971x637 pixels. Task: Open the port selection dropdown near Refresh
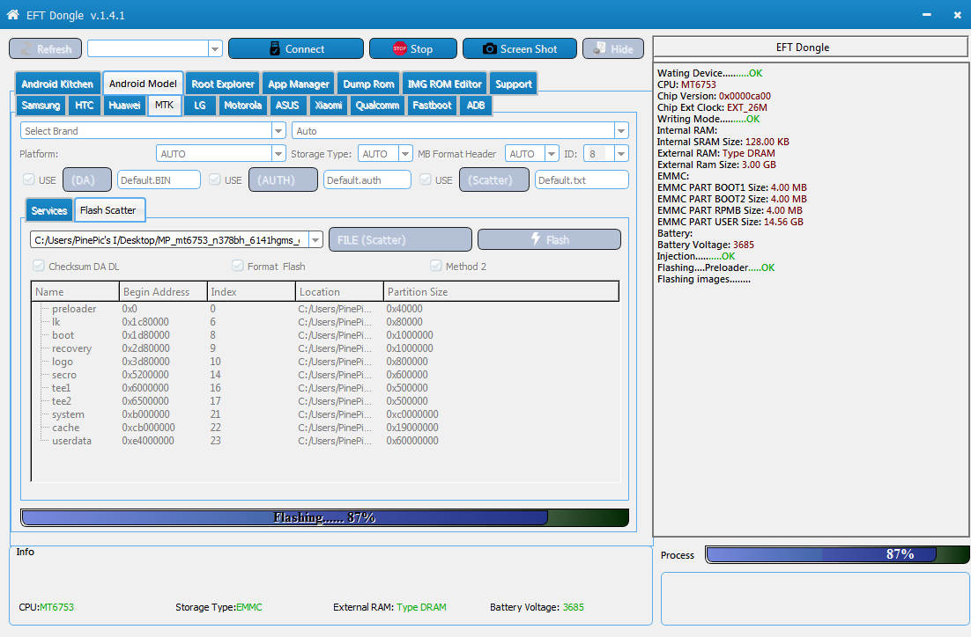[215, 49]
